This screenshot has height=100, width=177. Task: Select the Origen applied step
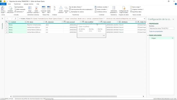pos(162,38)
